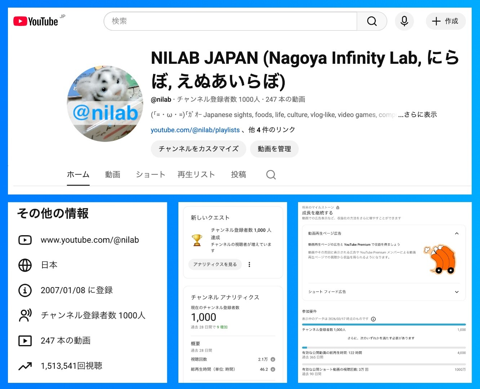The image size is (480, 389).
Task: Open the youtube.com/@nilab/playlists link
Action: tap(195, 130)
